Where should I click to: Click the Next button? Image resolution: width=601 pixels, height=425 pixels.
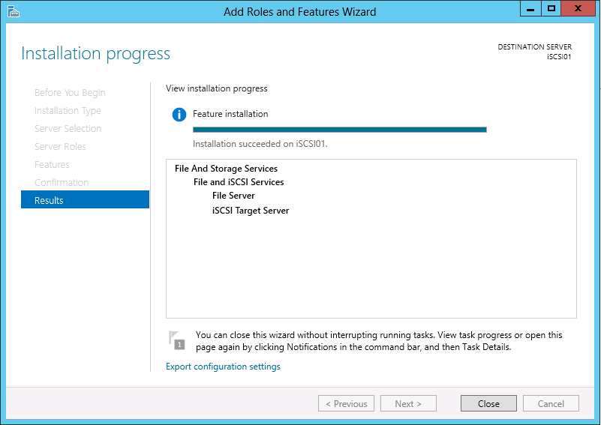(x=408, y=403)
